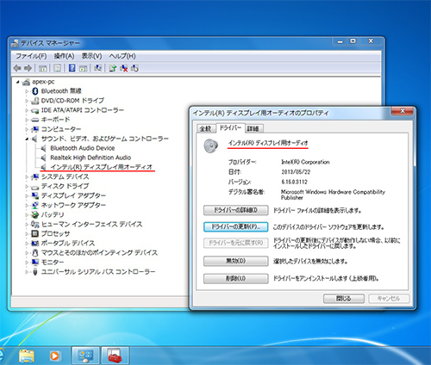Click the DVD/CD-ROM ドライブ drive icon
Image resolution: width=431 pixels, height=365 pixels.
[x=35, y=101]
